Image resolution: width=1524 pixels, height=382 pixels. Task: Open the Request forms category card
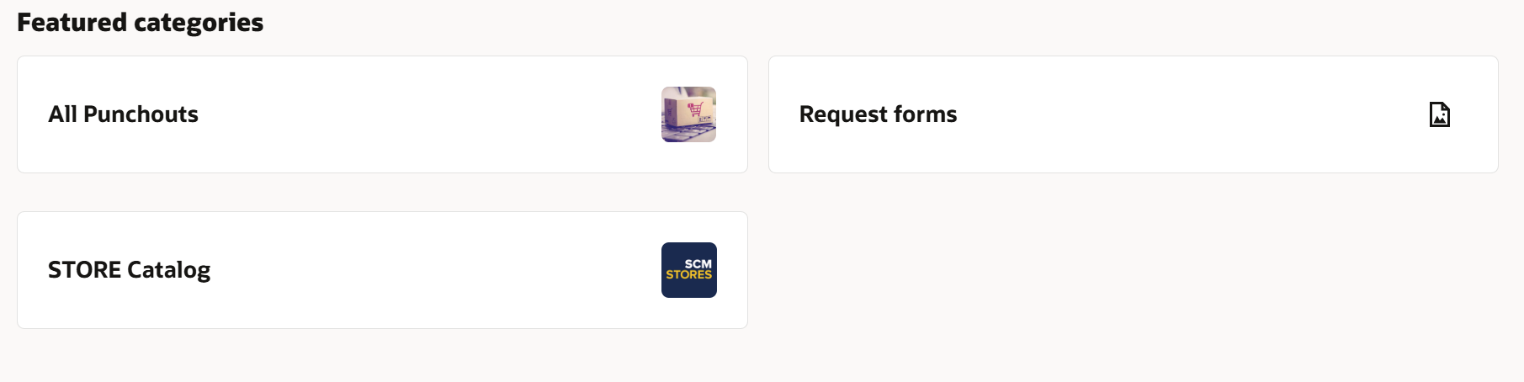pos(1133,114)
